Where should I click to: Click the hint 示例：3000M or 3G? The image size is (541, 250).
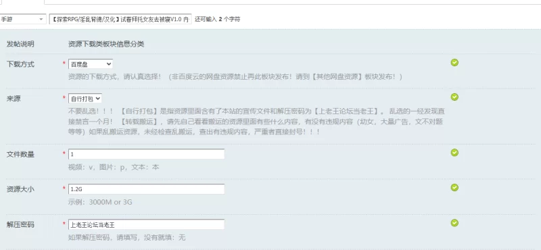(x=100, y=202)
